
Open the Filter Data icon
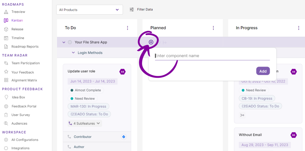click(x=132, y=10)
